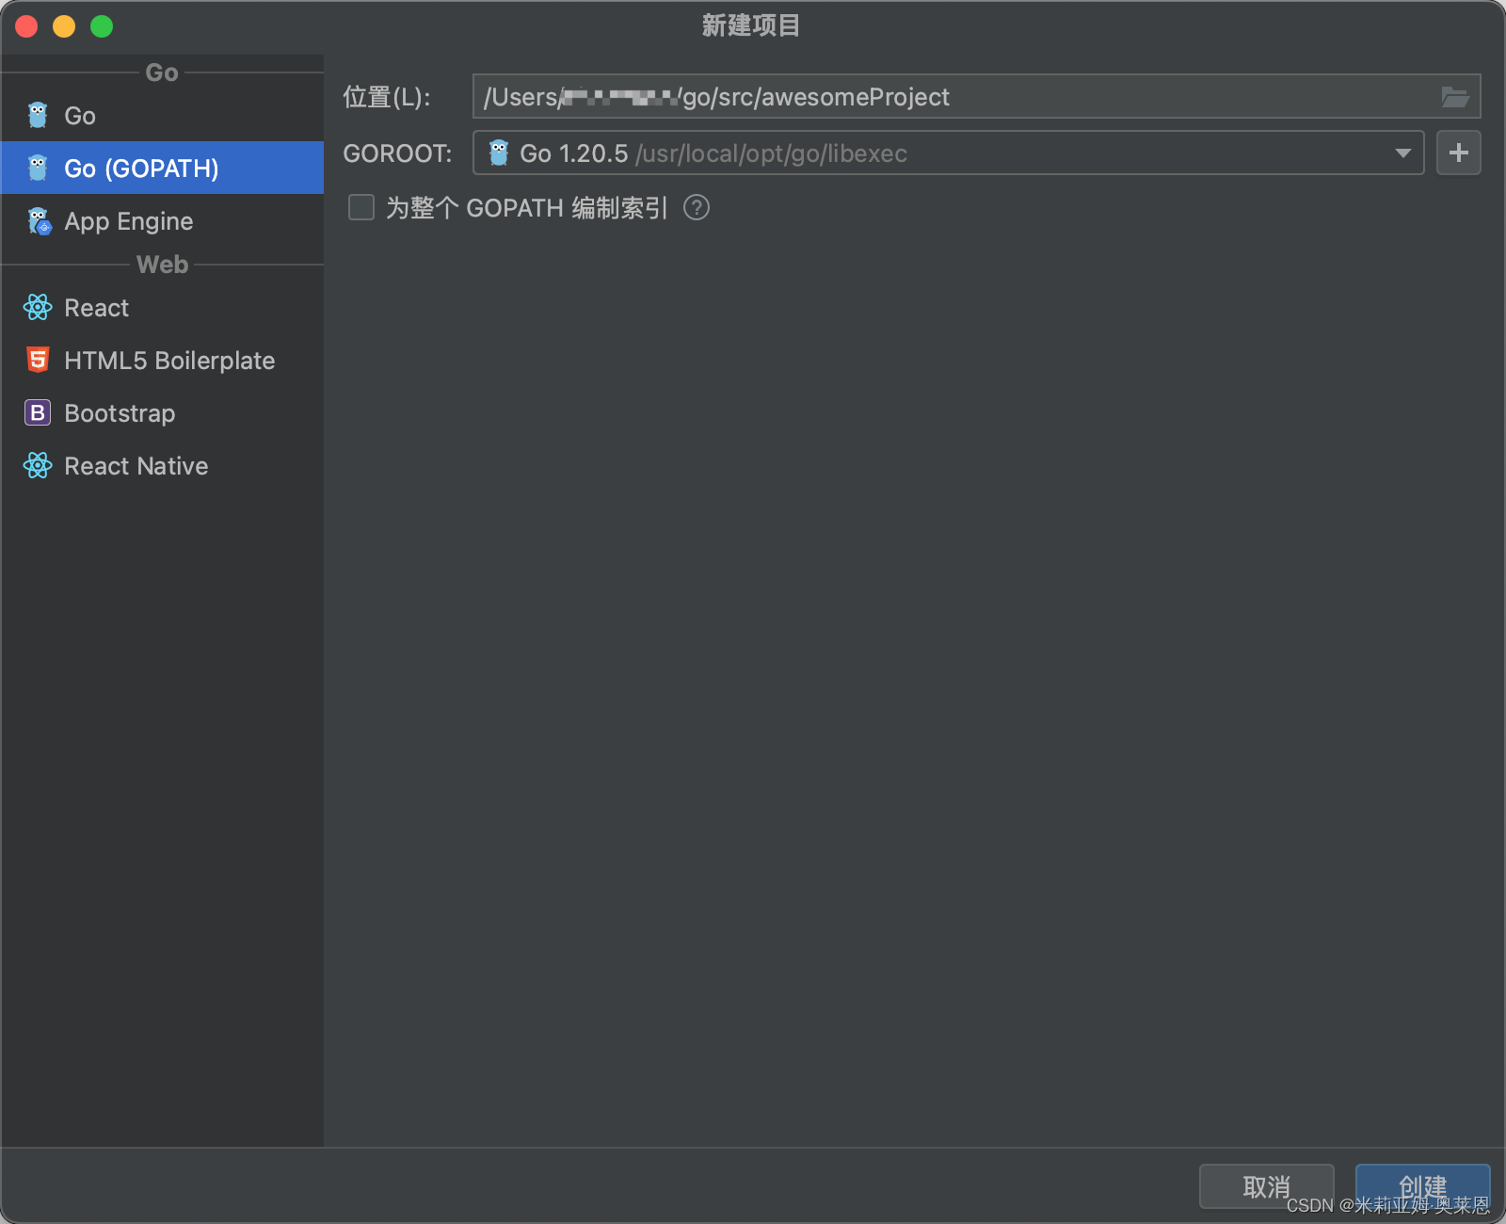The width and height of the screenshot is (1506, 1224).
Task: Expand the Go 1.20.5 selector list
Action: point(1402,153)
